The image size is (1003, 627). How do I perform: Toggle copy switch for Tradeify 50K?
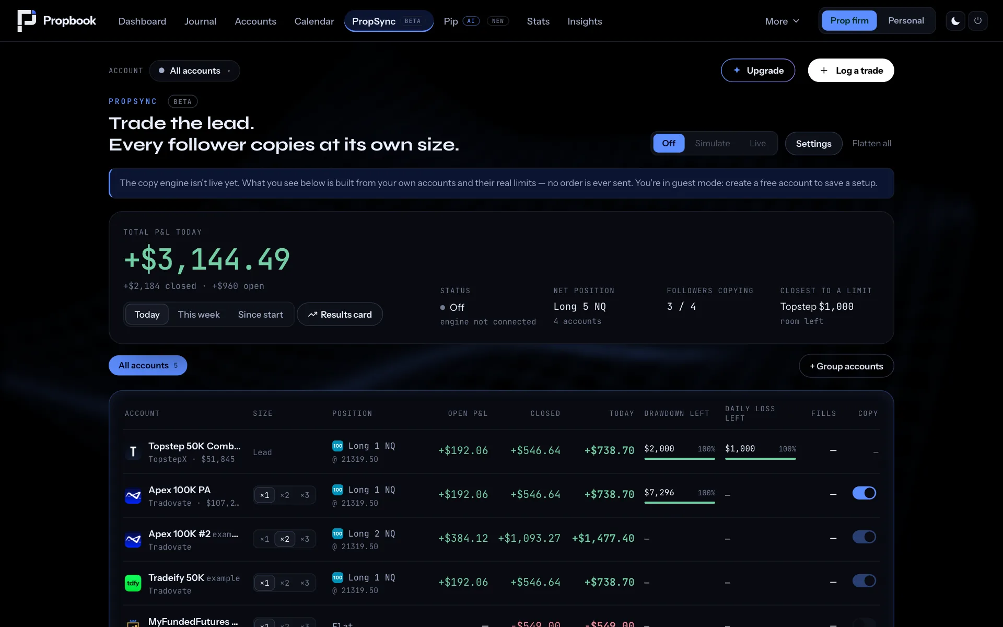[x=864, y=580]
